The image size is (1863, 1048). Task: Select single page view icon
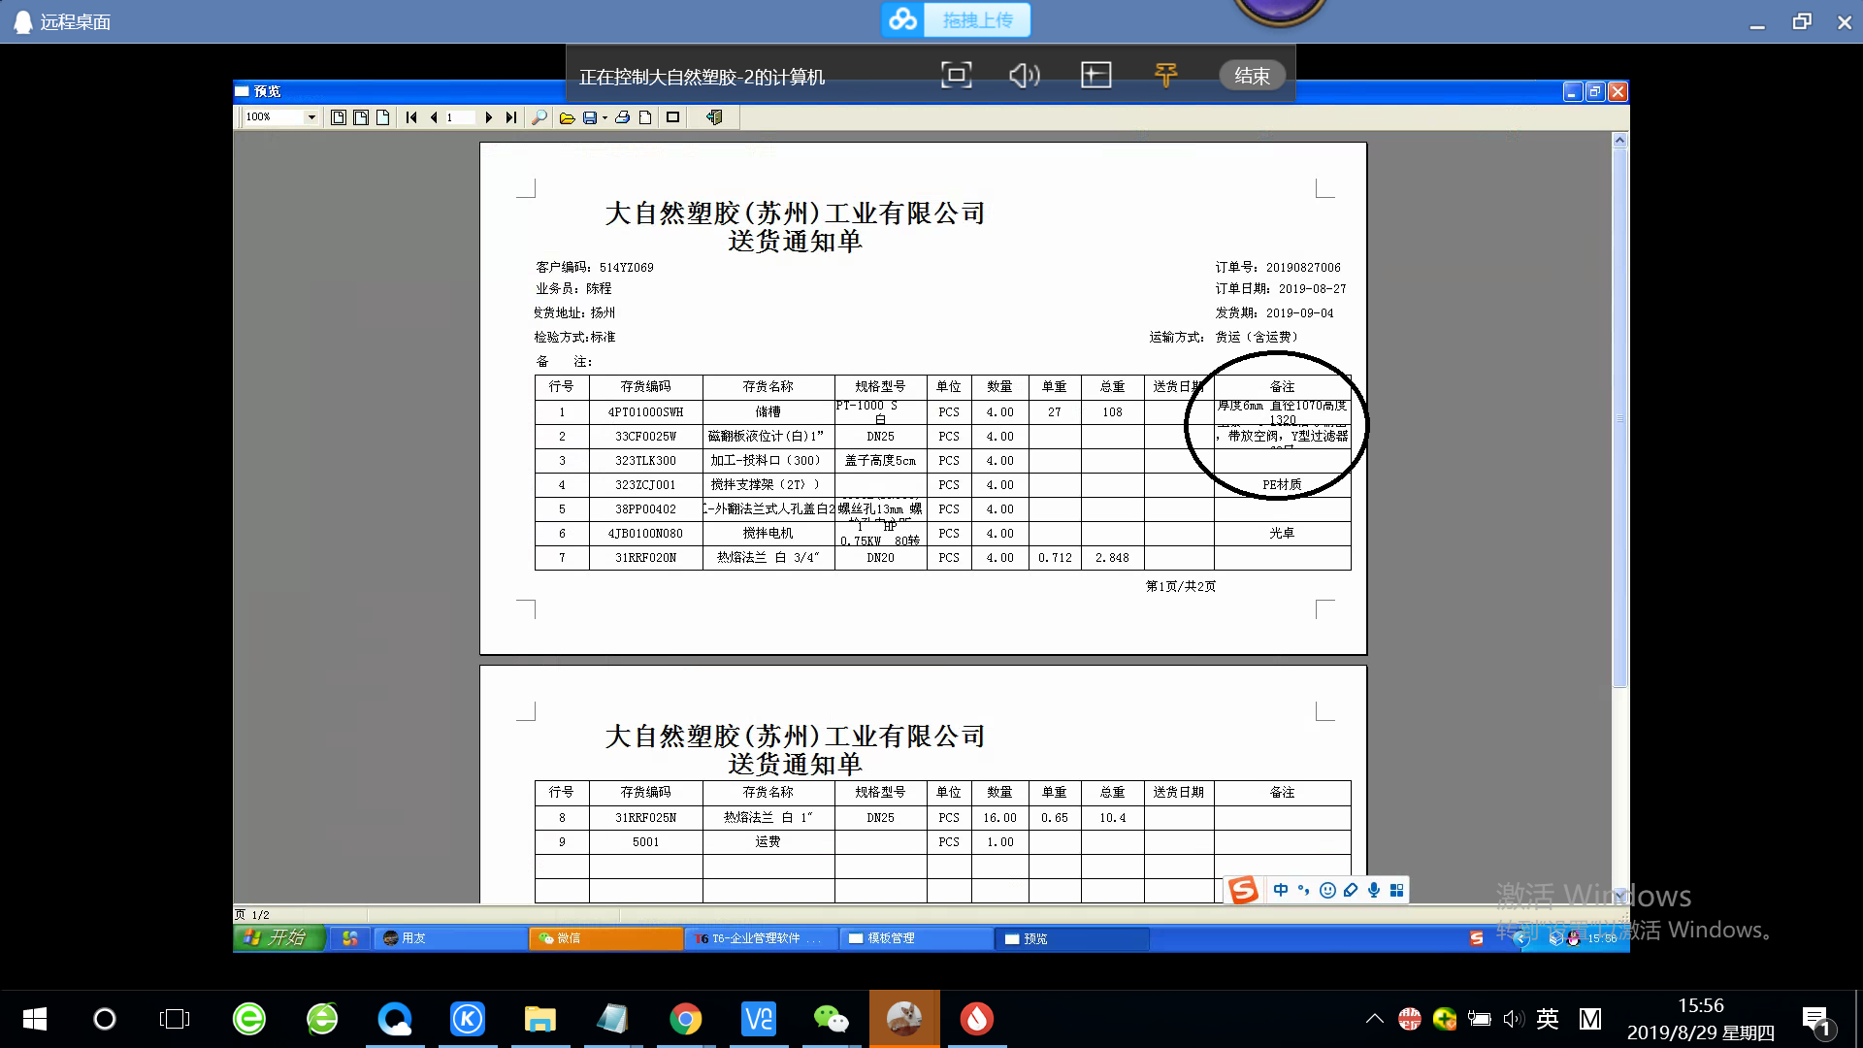pyautogui.click(x=339, y=117)
